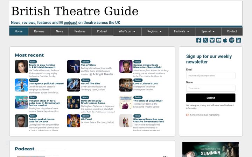252x157 pixels.
Task: Click Birds of Grave River thumbnail
Action: click(126, 102)
